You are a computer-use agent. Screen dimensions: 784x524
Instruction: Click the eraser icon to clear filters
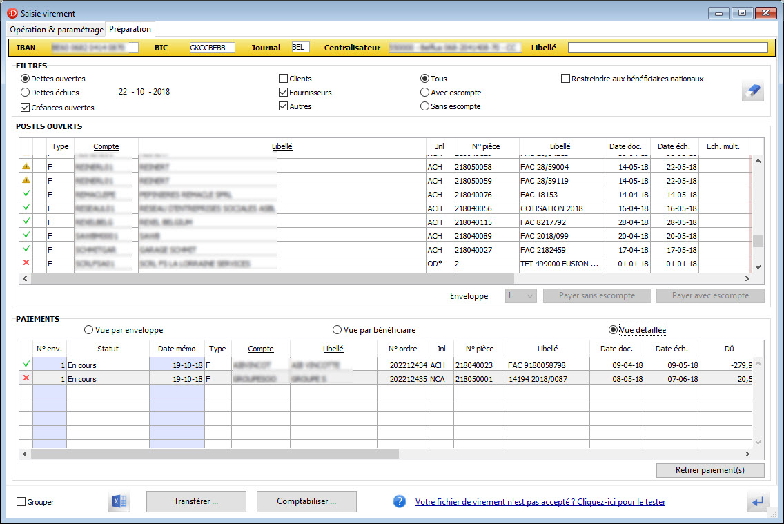[x=753, y=91]
